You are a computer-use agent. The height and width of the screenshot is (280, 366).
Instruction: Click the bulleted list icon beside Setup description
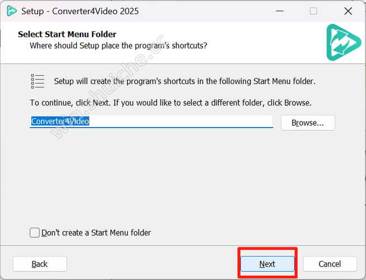click(x=37, y=81)
